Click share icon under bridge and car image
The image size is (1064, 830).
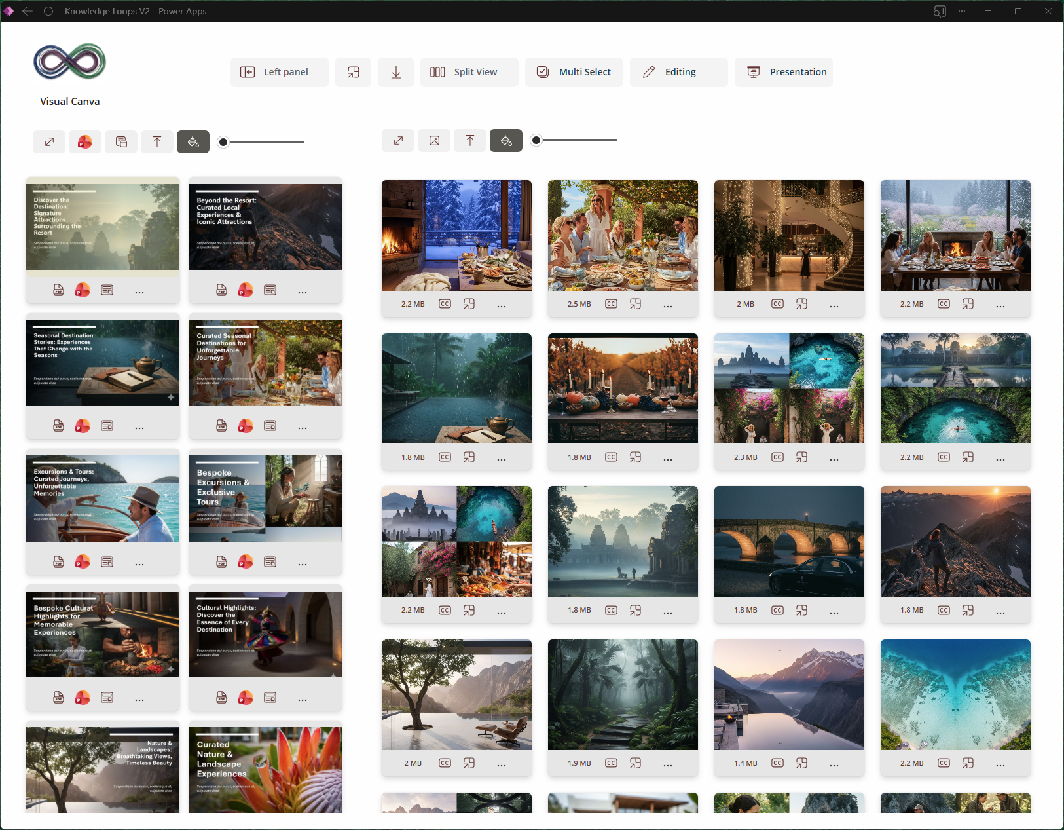coord(801,610)
